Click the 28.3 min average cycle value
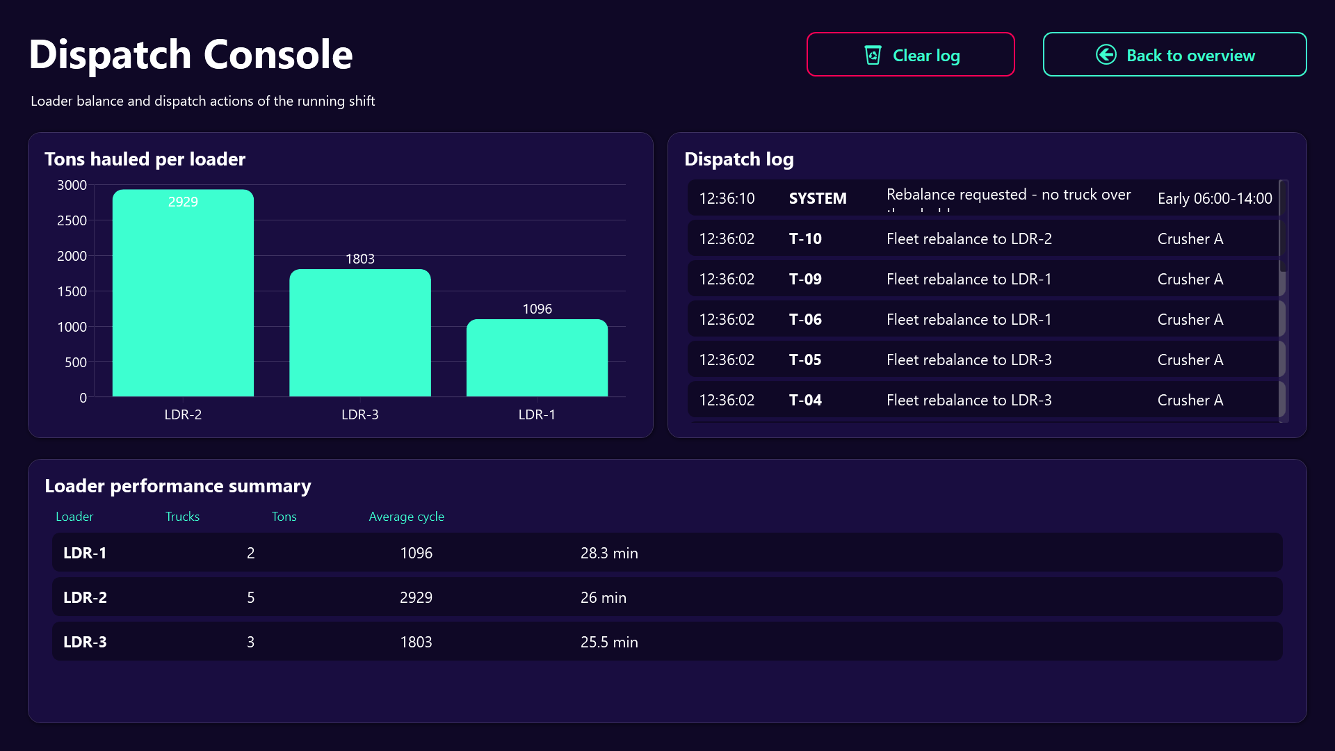The image size is (1335, 751). coord(609,553)
